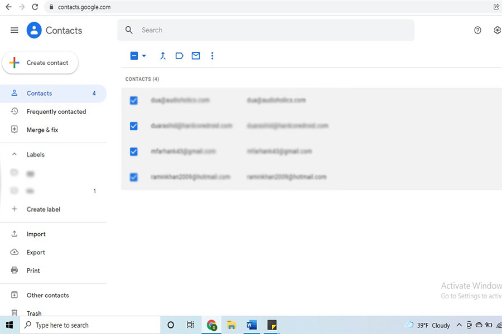Click the merge contacts icon in toolbar
The height and width of the screenshot is (334, 502).
[x=163, y=56]
